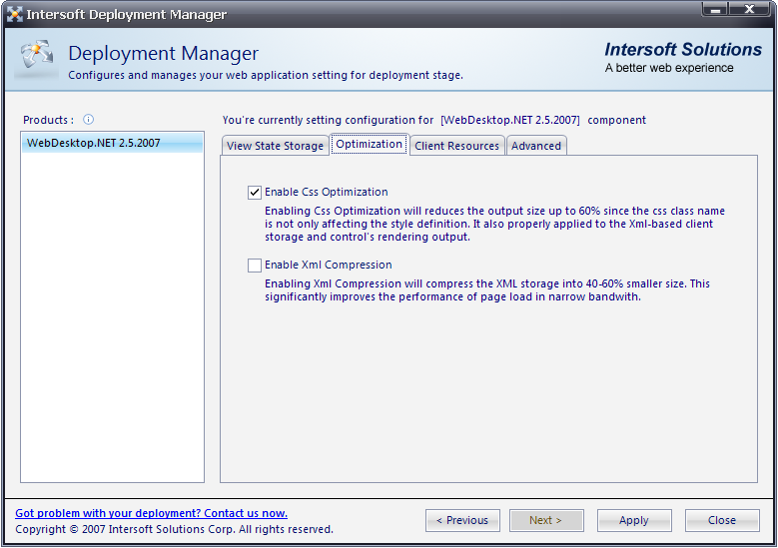
Task: Switch to the View State Storage tab
Action: click(x=275, y=146)
